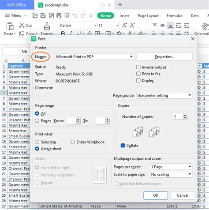The width and height of the screenshot is (209, 210).
Task: Click the printer Properties button
Action: pyautogui.click(x=164, y=57)
